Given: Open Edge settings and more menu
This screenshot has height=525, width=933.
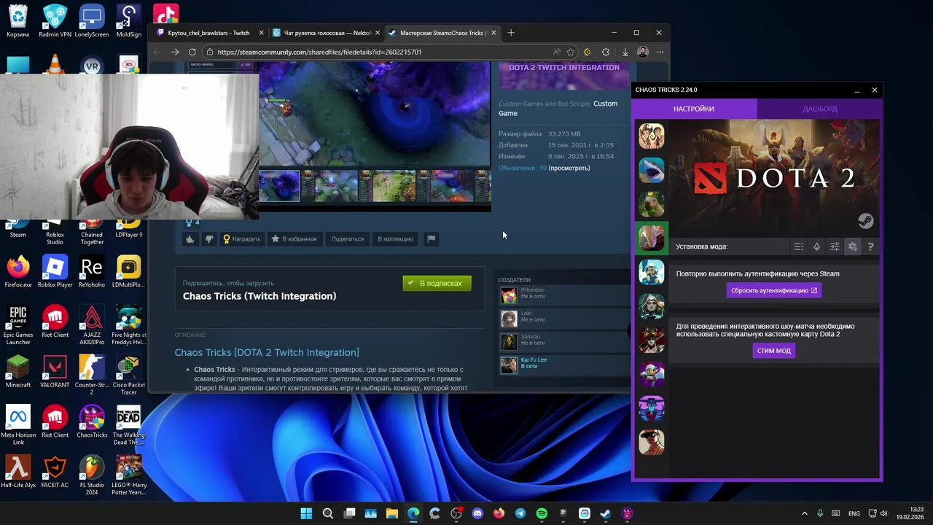Looking at the screenshot, I should [660, 52].
